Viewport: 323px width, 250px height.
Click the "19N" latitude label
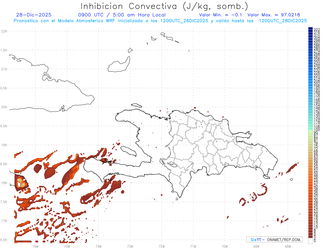pyautogui.click(x=4, y=145)
